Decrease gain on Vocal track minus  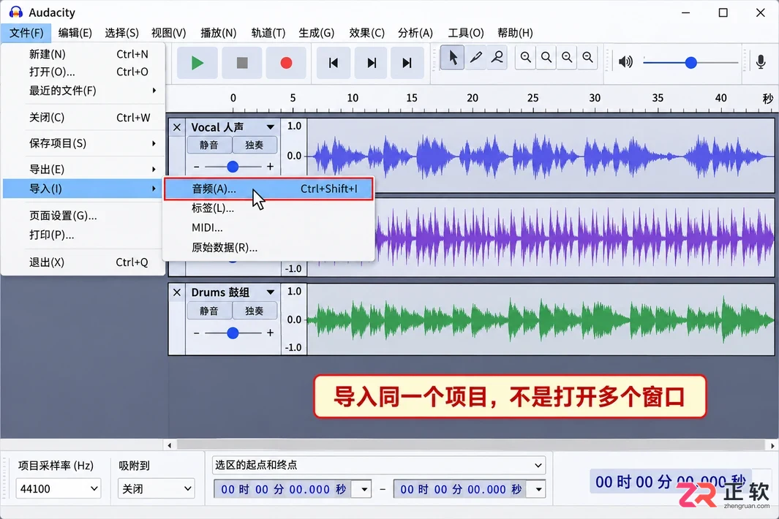tap(196, 167)
